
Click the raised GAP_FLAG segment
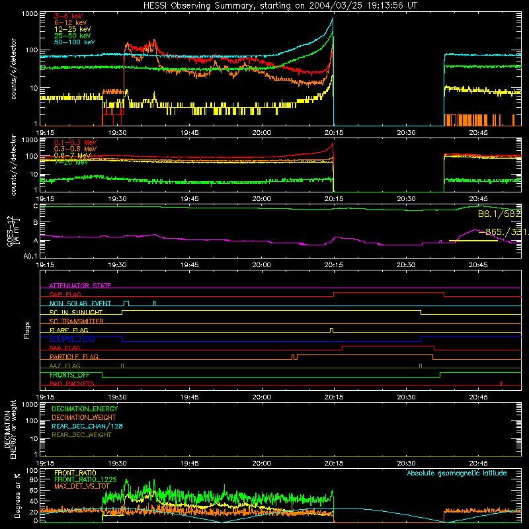tap(389, 293)
